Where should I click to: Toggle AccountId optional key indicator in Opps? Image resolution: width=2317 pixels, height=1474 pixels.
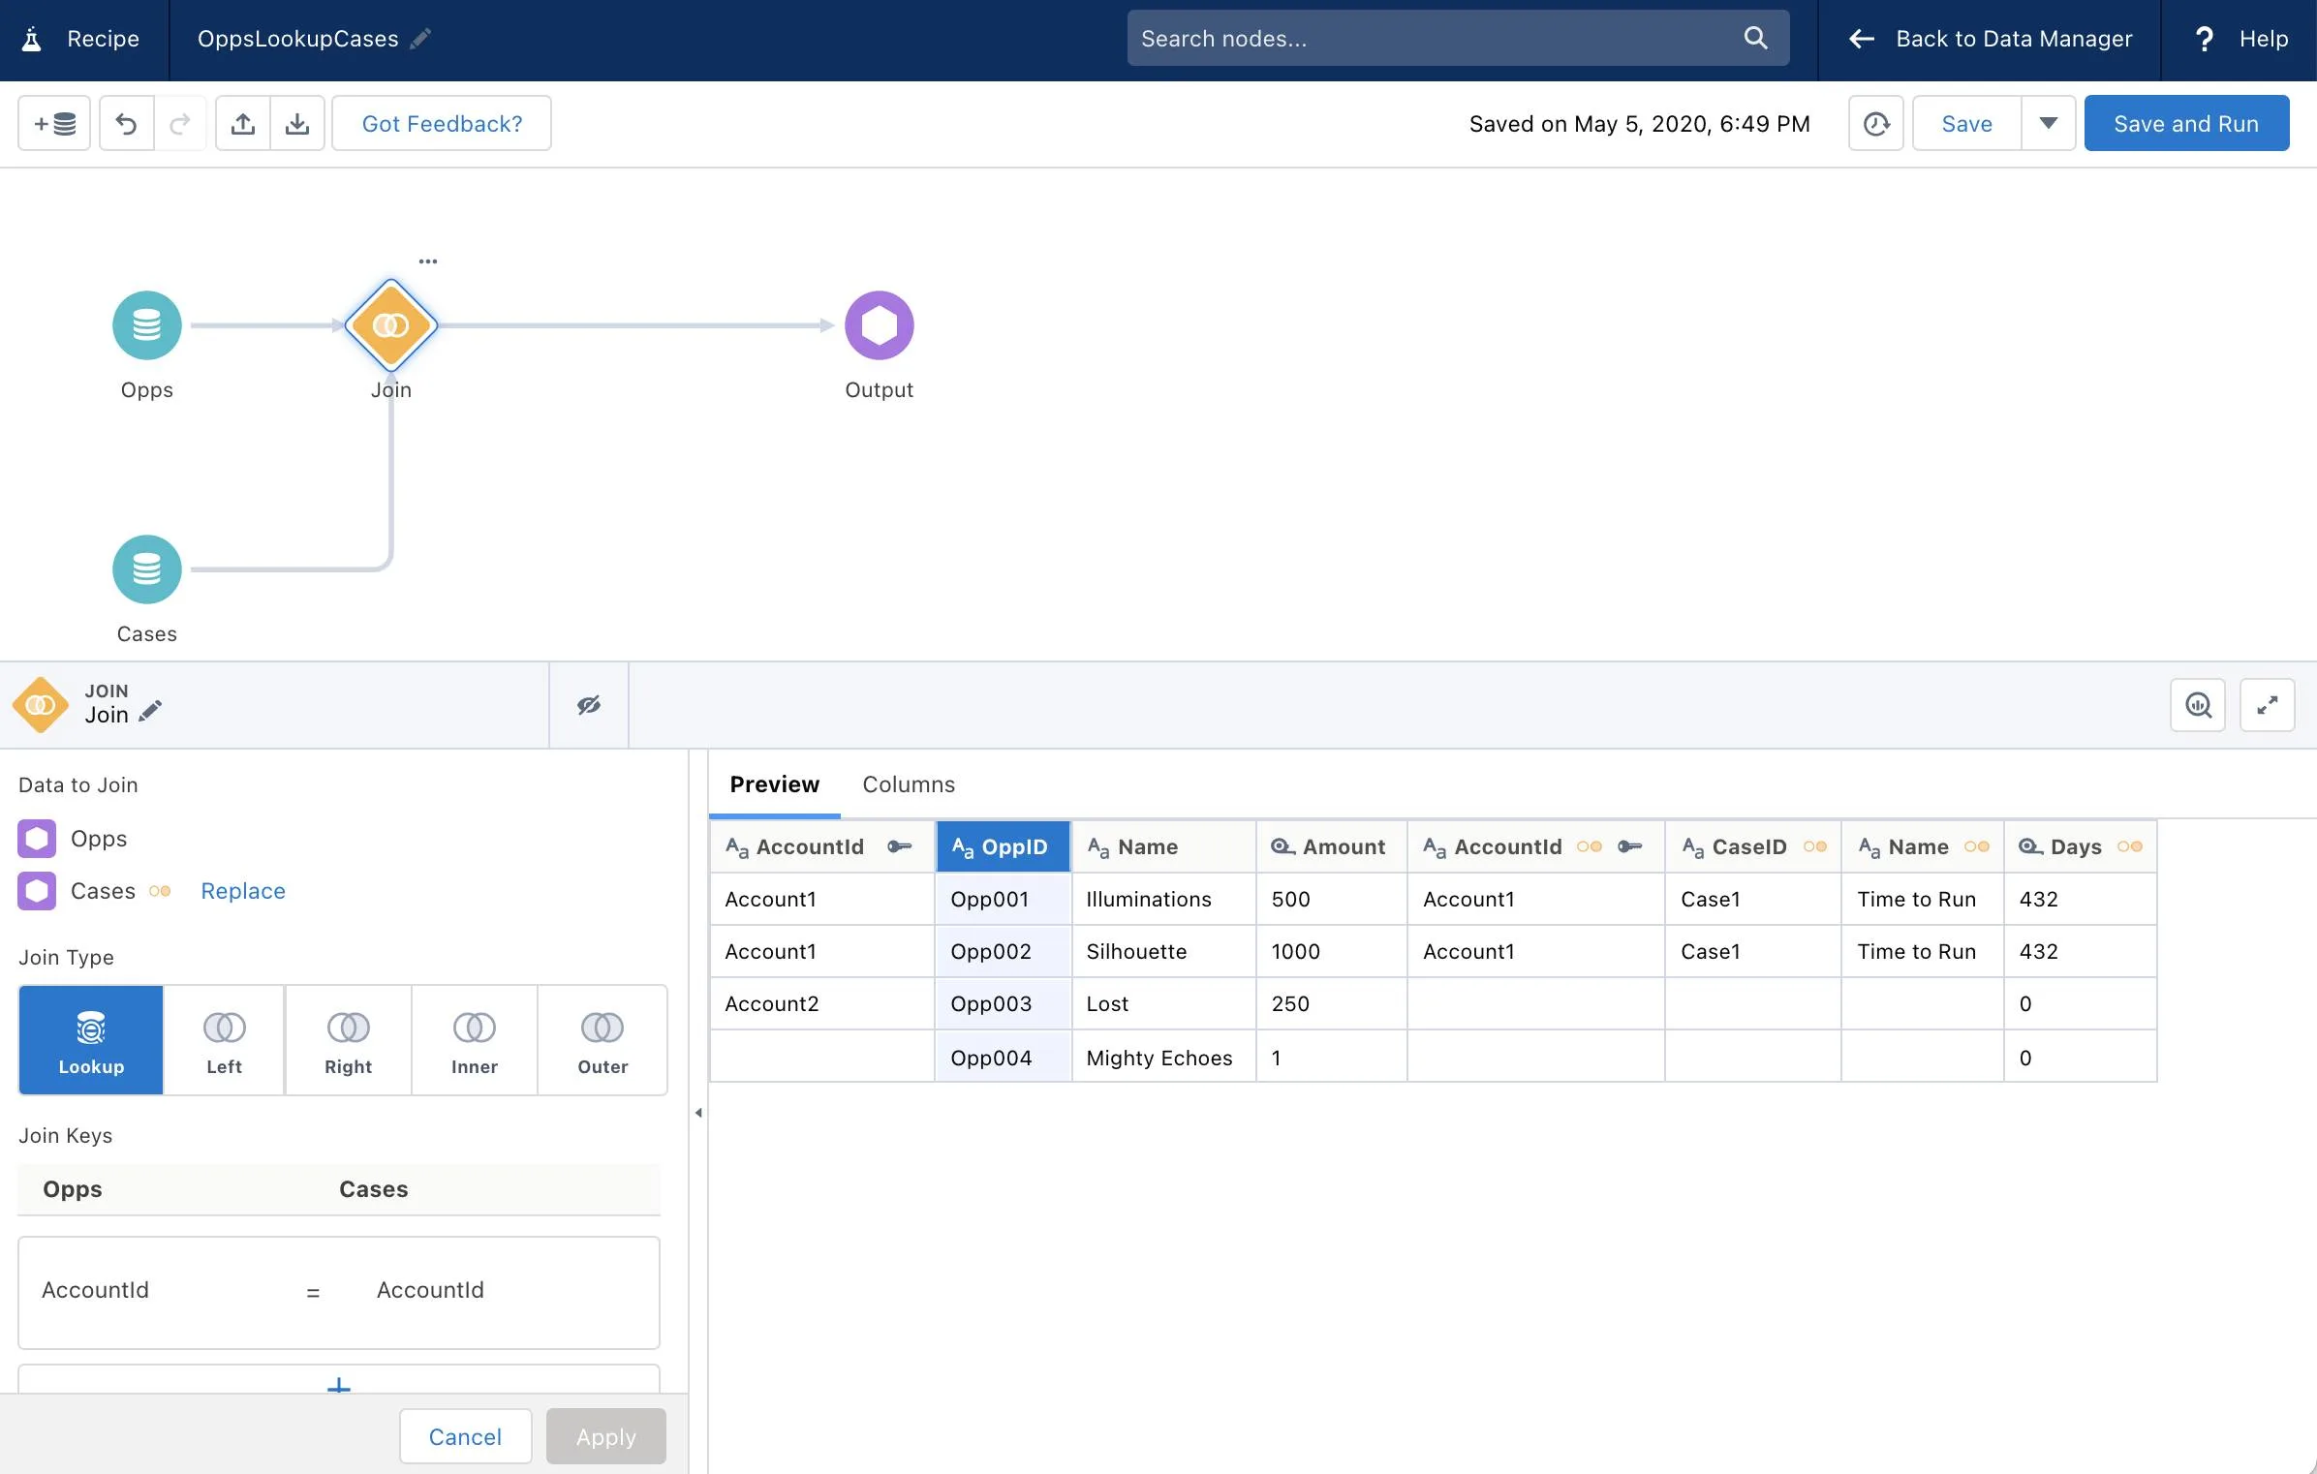(899, 844)
